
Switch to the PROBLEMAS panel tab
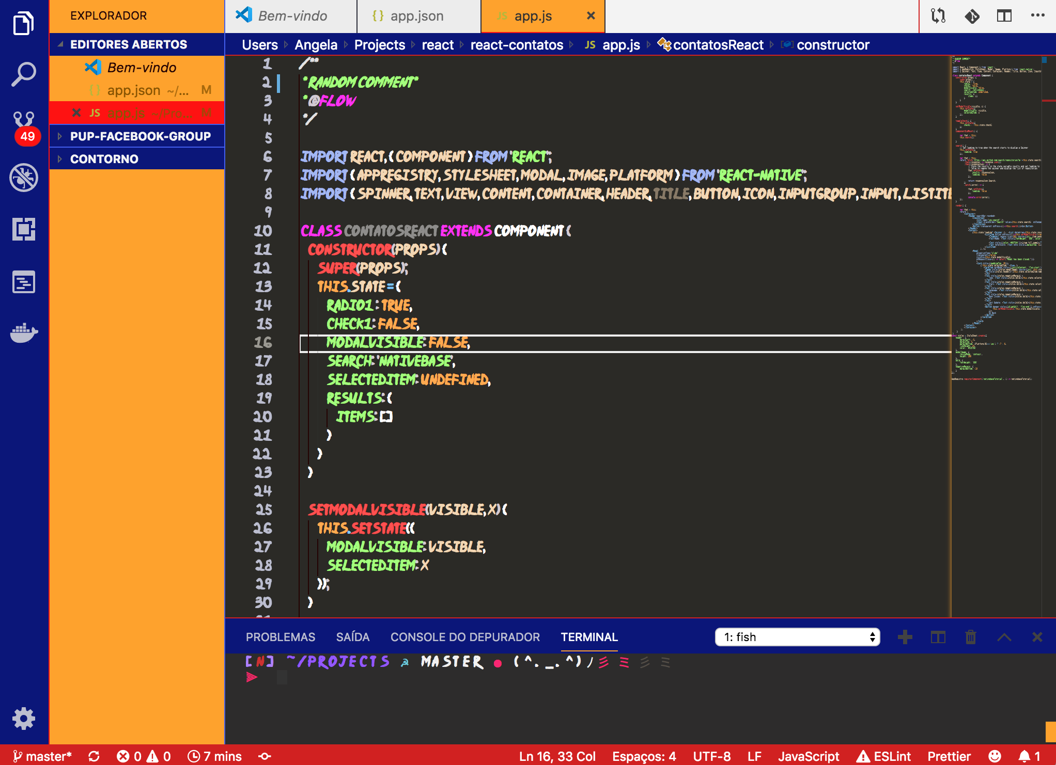tap(280, 637)
